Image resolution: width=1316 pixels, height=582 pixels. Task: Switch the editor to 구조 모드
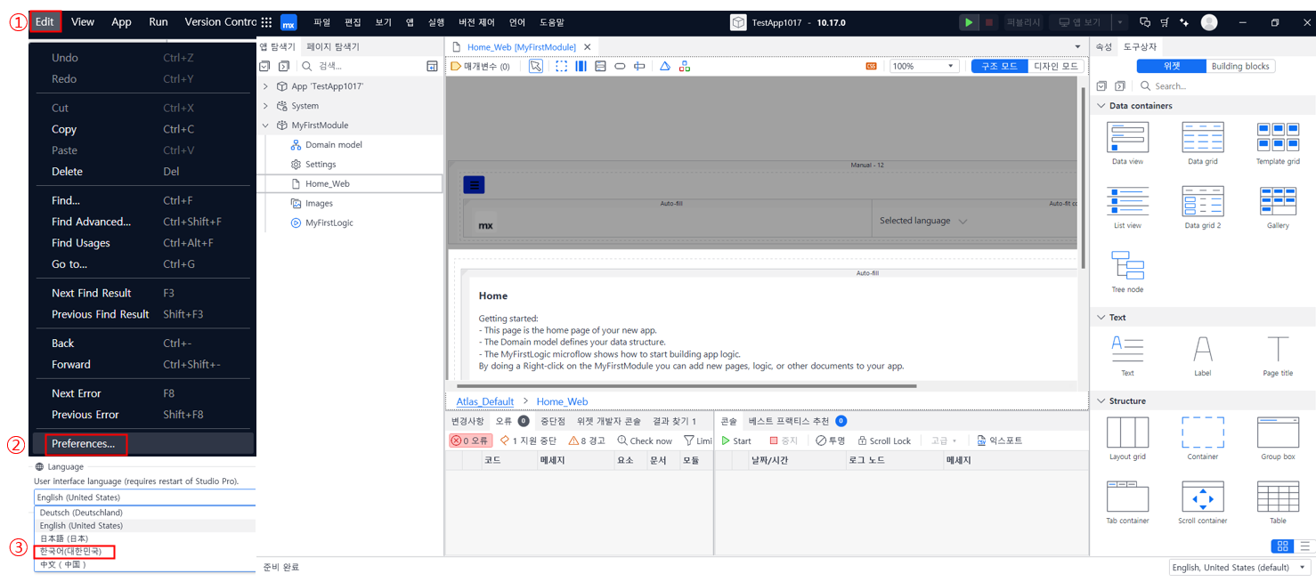coord(999,66)
